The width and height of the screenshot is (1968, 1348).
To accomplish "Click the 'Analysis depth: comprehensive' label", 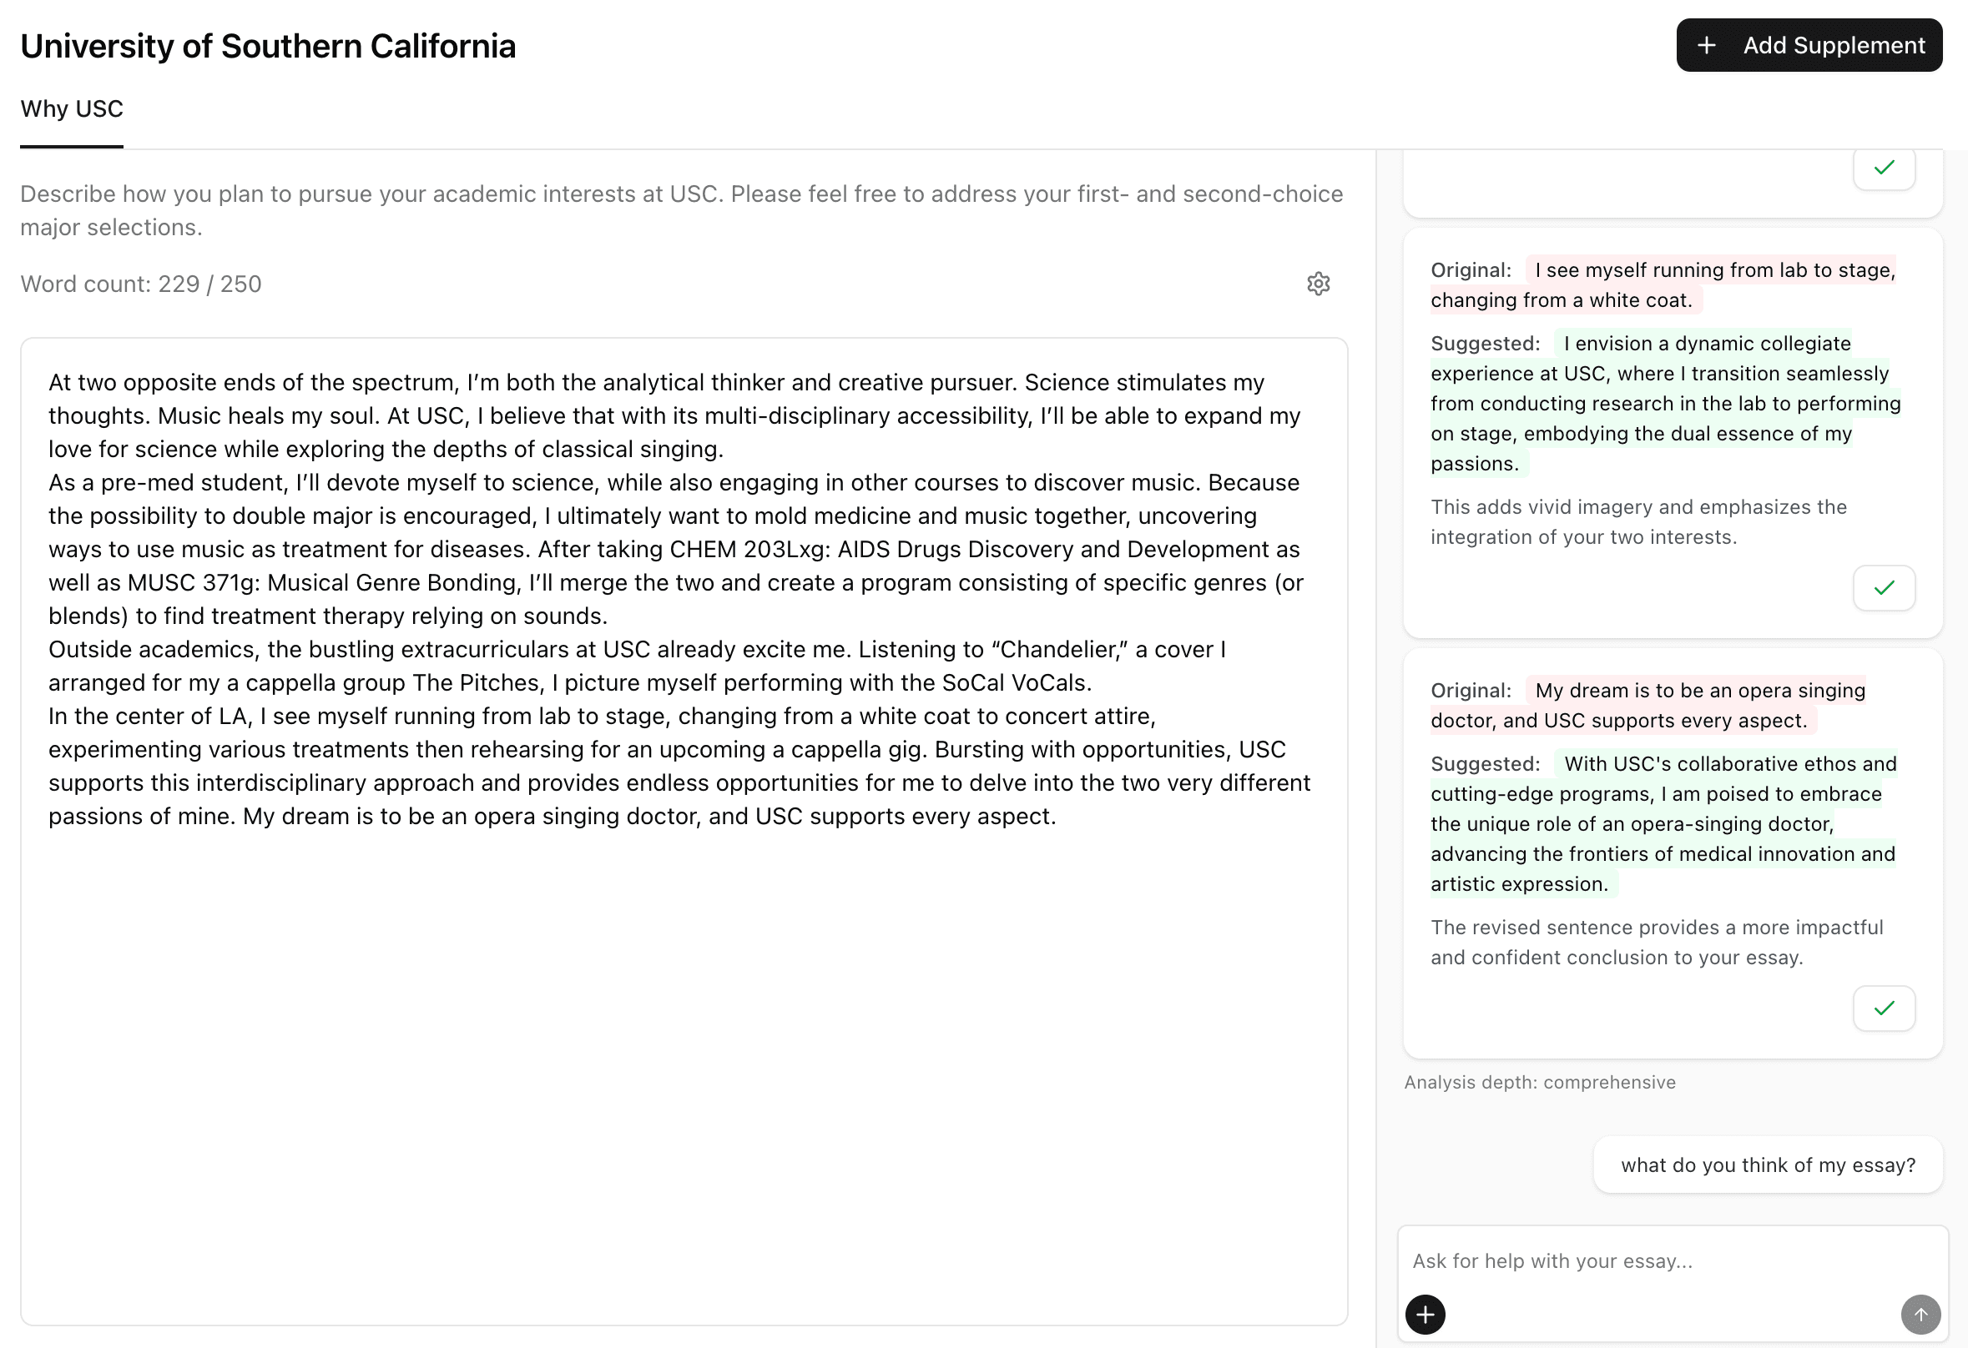I will (x=1540, y=1082).
